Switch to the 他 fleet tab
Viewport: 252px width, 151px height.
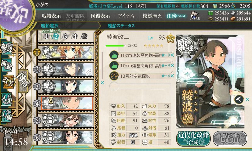(84, 36)
